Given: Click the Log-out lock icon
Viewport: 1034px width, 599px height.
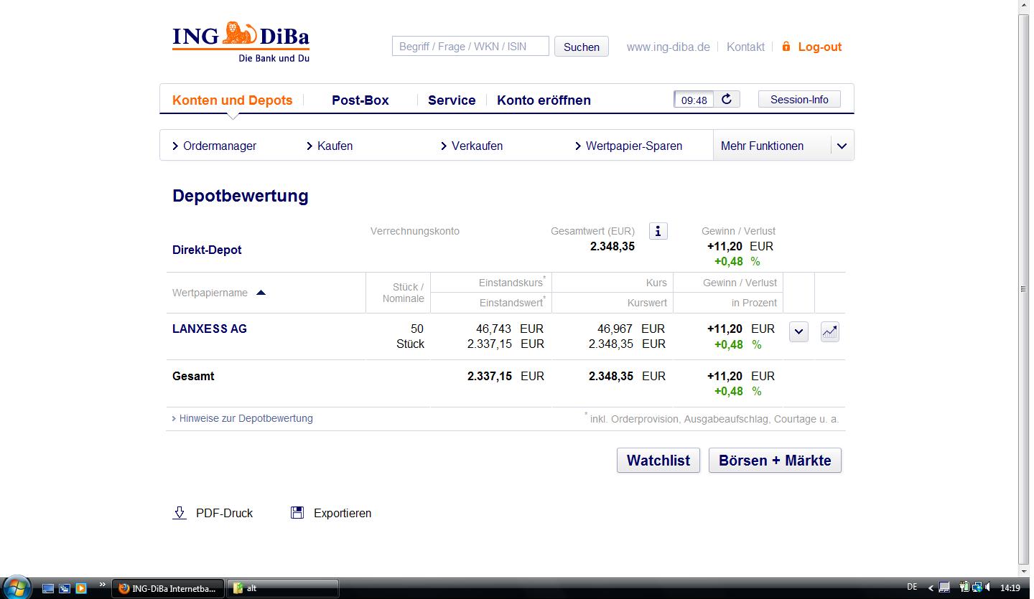Looking at the screenshot, I should 786,46.
